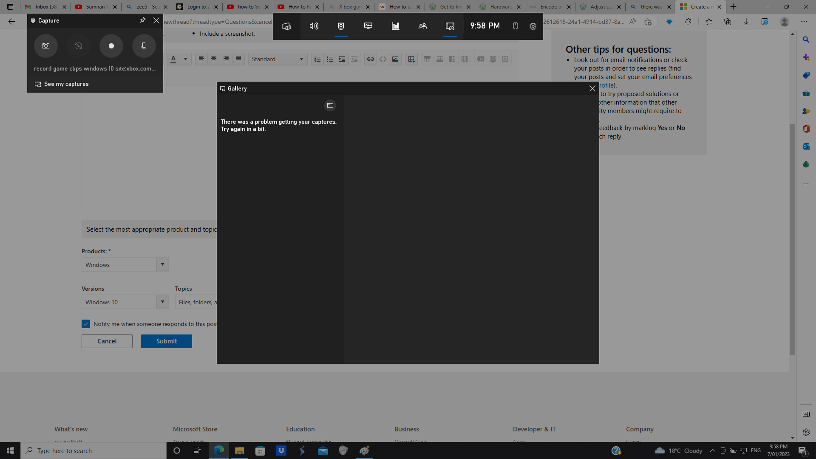Take a screenshot using the Capture widget camera
This screenshot has width=816, height=459.
[45, 46]
